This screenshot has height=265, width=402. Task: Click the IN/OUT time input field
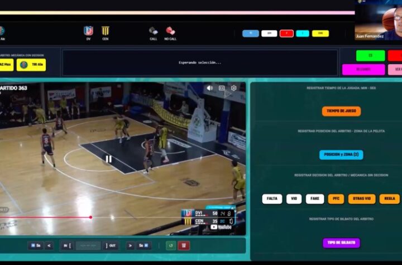(88, 245)
